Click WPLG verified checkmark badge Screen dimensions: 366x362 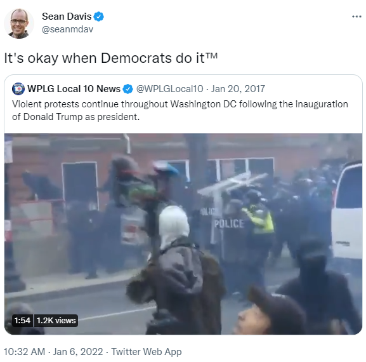coord(127,89)
